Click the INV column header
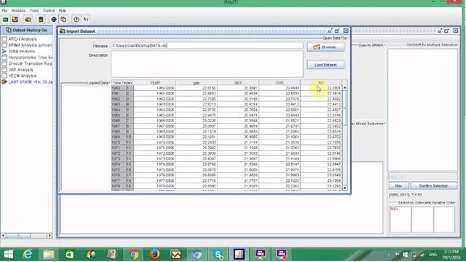The height and width of the screenshot is (262, 466). (x=321, y=82)
